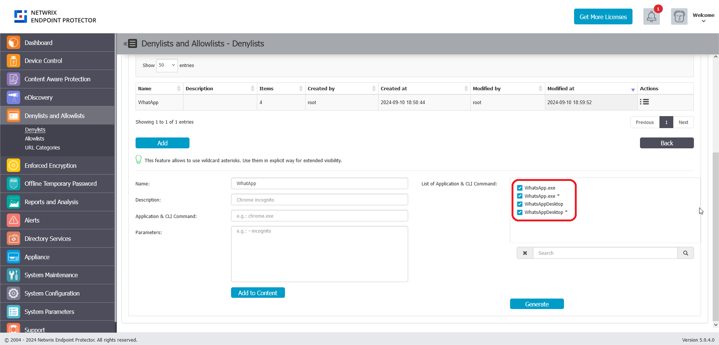Open the Actions list icon for WhatApp row
Image resolution: width=719 pixels, height=345 pixels.
pos(644,102)
